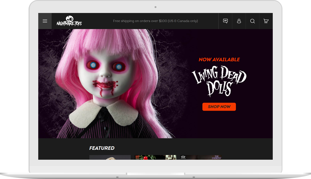This screenshot has height=179, width=311.
Task: Click the Living Dead Dolls logo
Action: tap(219, 81)
